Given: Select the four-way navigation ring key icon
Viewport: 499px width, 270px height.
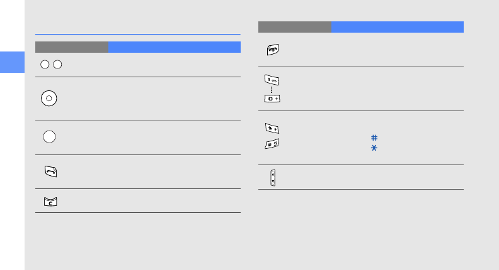Looking at the screenshot, I should point(49,99).
